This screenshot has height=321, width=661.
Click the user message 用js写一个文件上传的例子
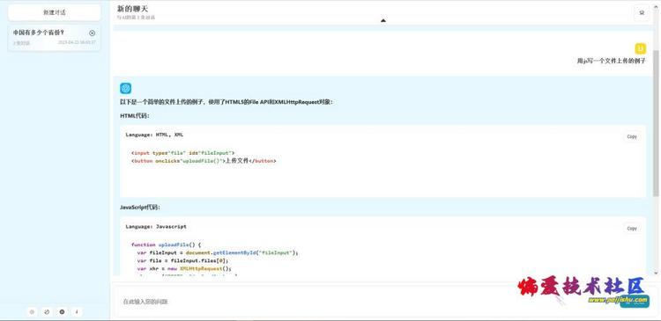pos(612,61)
